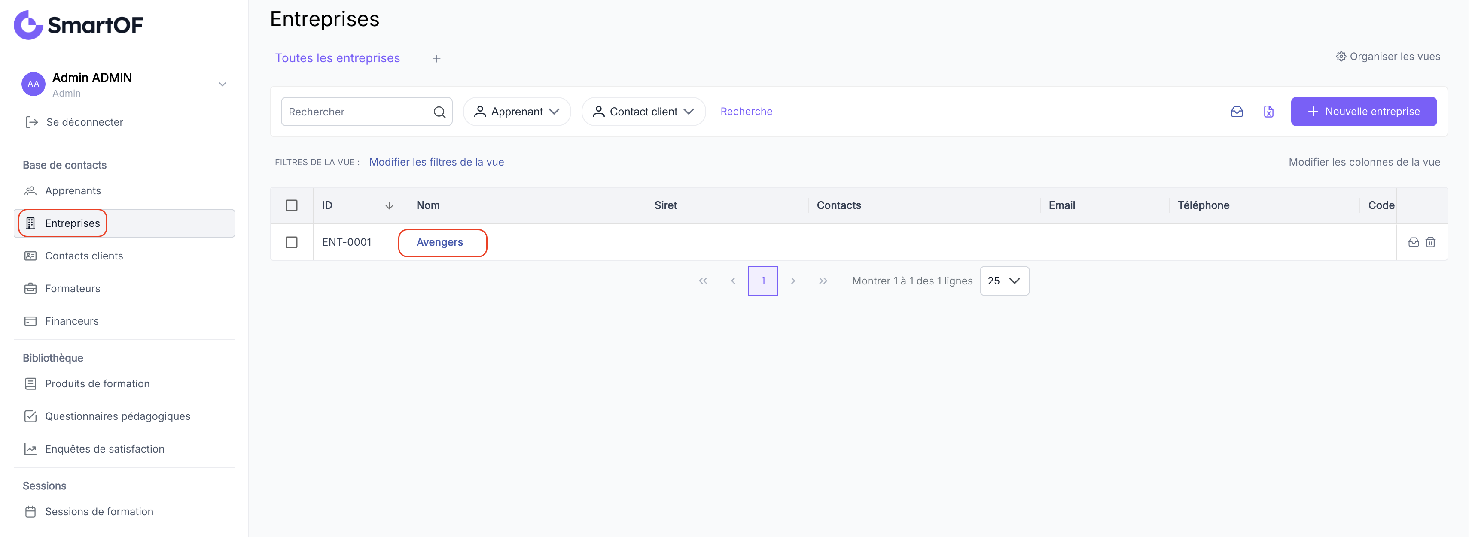Image resolution: width=1469 pixels, height=537 pixels.
Task: Open Sessions de formation
Action: pyautogui.click(x=124, y=511)
